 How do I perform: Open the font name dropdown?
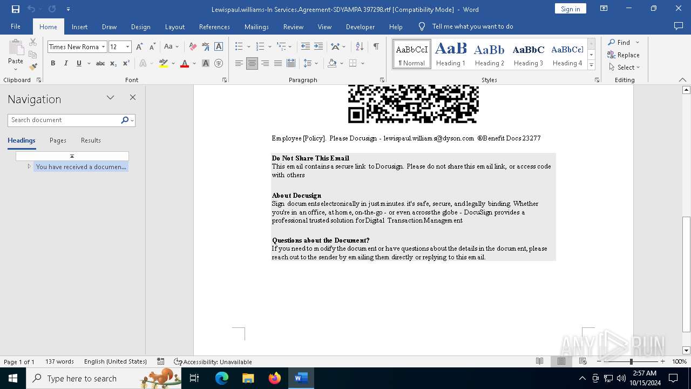tap(103, 47)
